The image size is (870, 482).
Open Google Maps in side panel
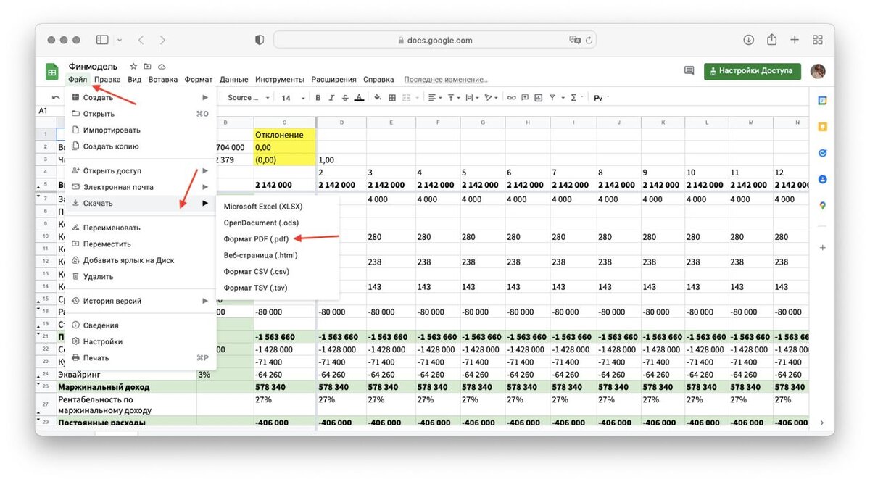(x=822, y=205)
